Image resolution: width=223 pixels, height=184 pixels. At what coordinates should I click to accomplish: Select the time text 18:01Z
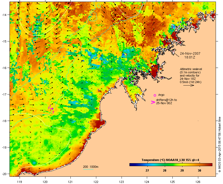click(x=190, y=57)
